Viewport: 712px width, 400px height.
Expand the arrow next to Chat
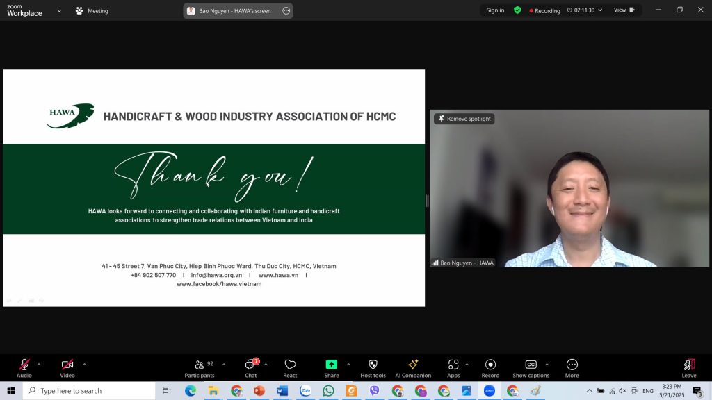[266, 364]
